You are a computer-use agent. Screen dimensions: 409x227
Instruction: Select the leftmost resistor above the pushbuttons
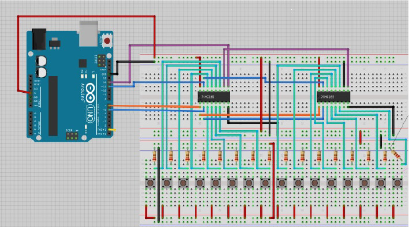pyautogui.click(x=154, y=156)
